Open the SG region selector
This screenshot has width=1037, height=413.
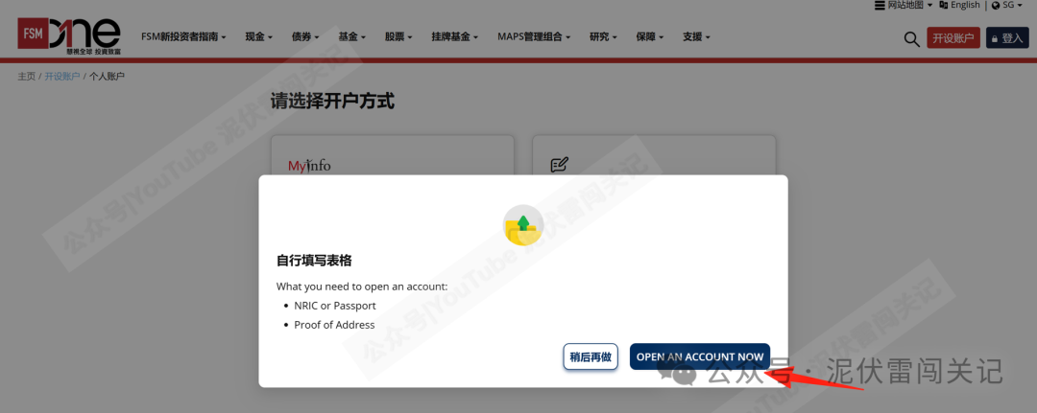[1006, 6]
